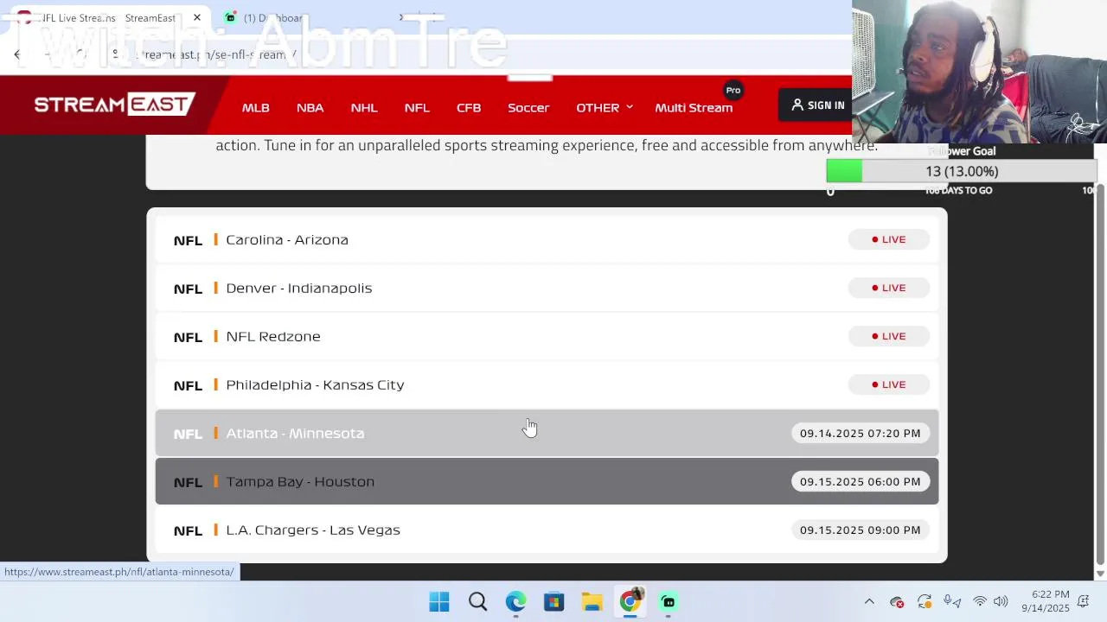Viewport: 1107px width, 622px height.
Task: Open Multi Stream Pro feature
Action: 694,107
